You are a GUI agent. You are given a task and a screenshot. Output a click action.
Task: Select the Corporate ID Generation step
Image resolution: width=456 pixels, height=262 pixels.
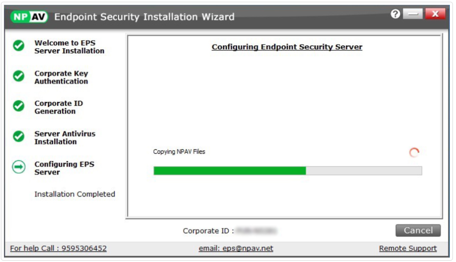[x=58, y=107]
